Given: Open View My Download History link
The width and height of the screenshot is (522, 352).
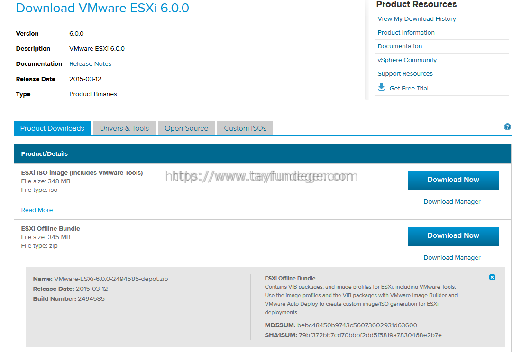Looking at the screenshot, I should (417, 18).
